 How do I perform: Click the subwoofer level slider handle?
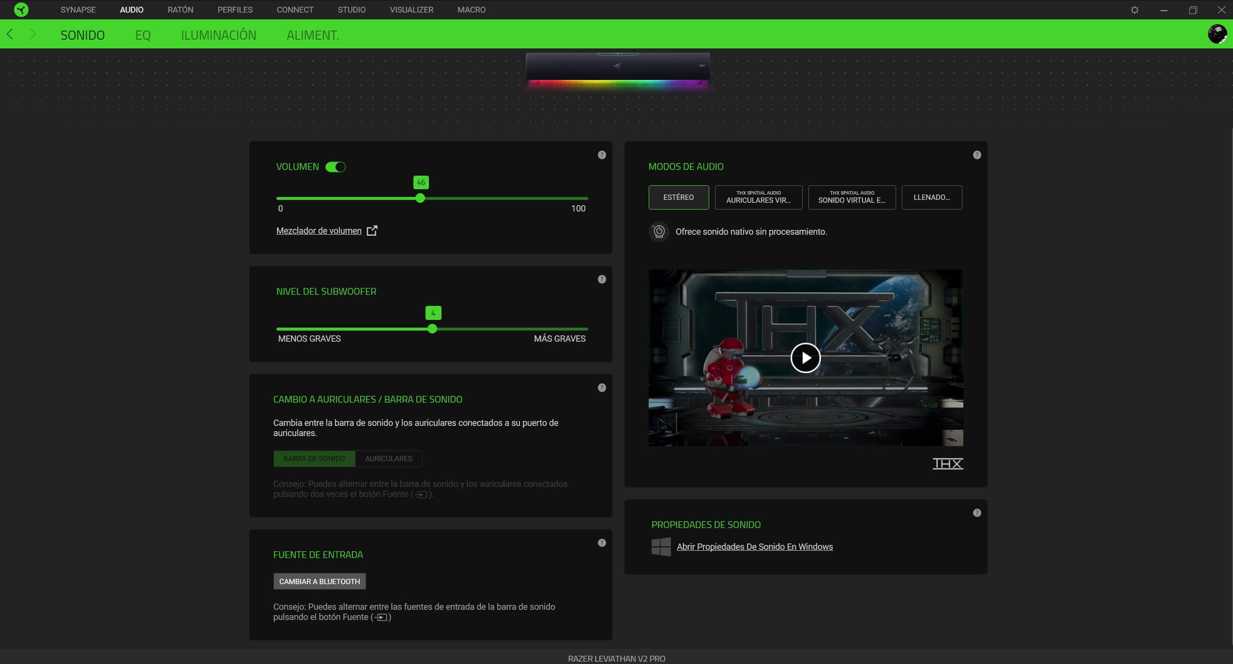click(x=432, y=329)
